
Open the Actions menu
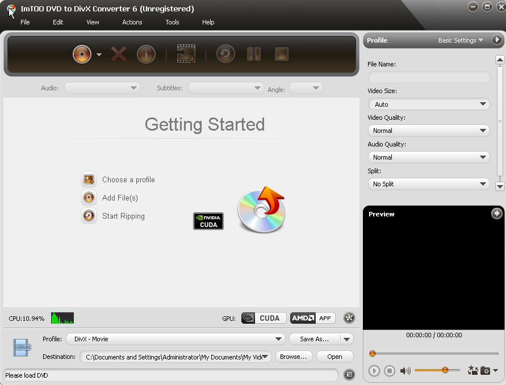coord(132,22)
